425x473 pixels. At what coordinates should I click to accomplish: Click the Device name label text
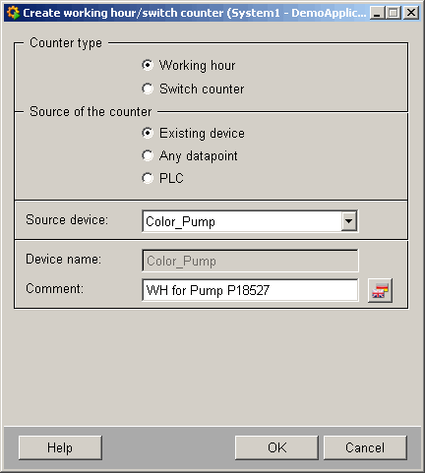point(64,260)
